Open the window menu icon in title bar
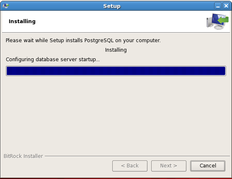The width and height of the screenshot is (232, 179). click(x=6, y=6)
